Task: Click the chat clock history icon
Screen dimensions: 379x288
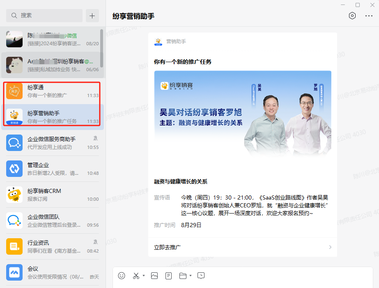Action: click(201, 276)
